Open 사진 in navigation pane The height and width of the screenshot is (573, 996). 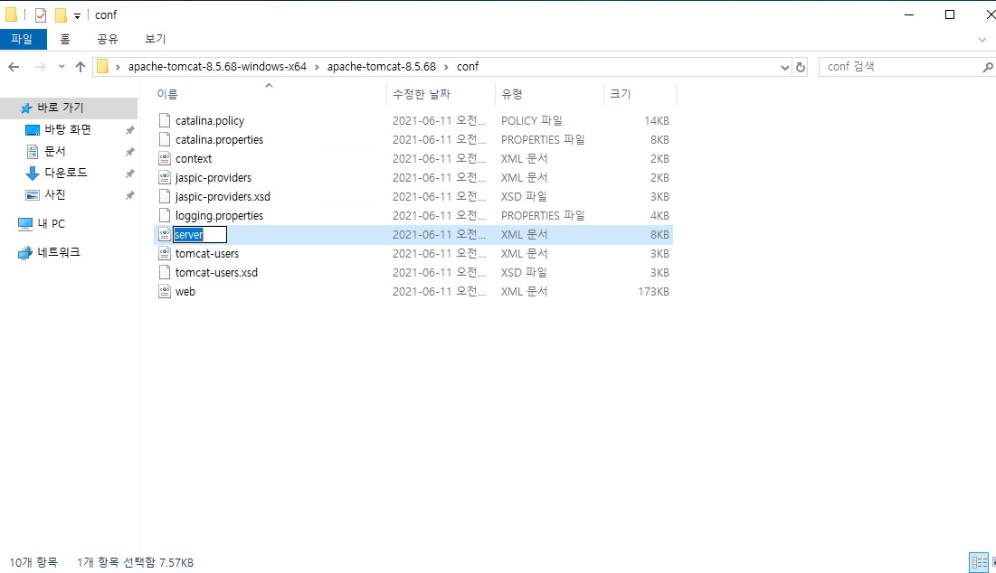pyautogui.click(x=54, y=194)
